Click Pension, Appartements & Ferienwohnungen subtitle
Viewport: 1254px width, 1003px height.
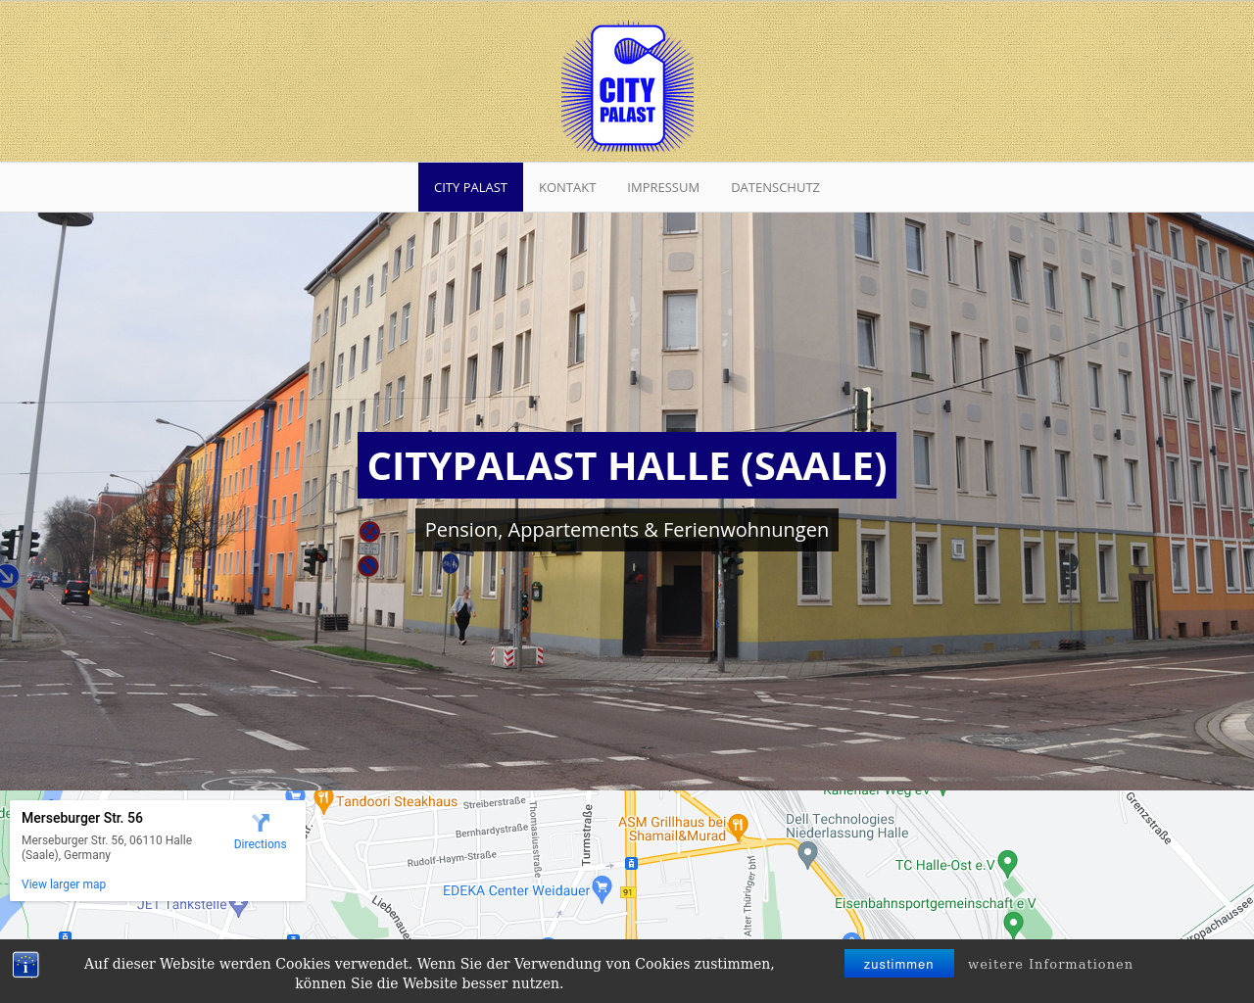pos(627,530)
